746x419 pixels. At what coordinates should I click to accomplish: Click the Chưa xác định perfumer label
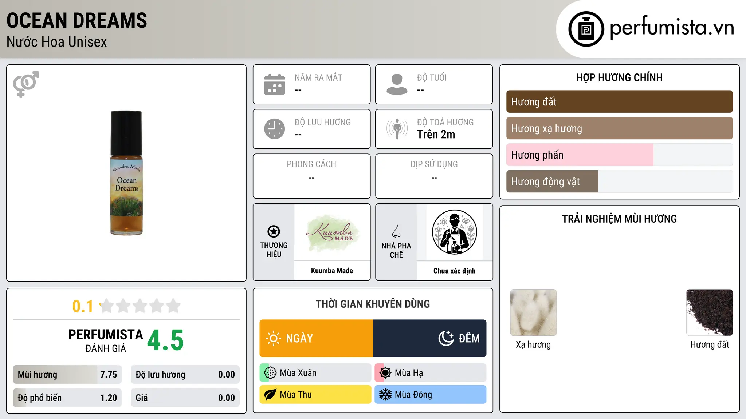point(454,271)
